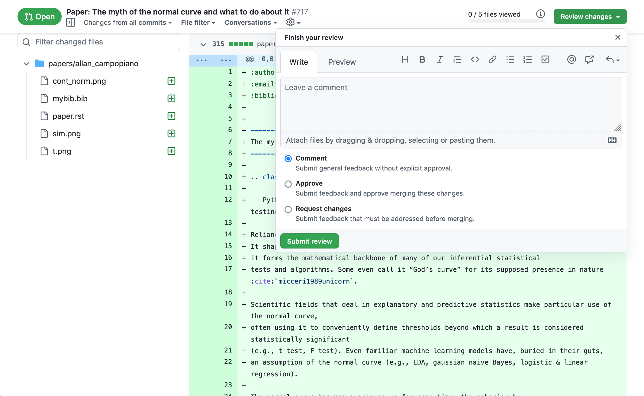Open the Changes from all commits dropdown
This screenshot has width=644, height=396.
tap(127, 22)
